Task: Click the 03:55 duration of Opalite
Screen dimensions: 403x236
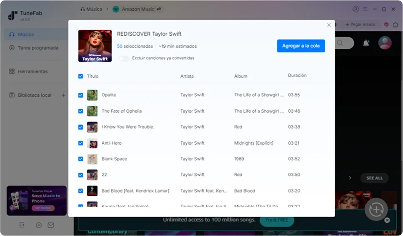Action: (x=294, y=95)
